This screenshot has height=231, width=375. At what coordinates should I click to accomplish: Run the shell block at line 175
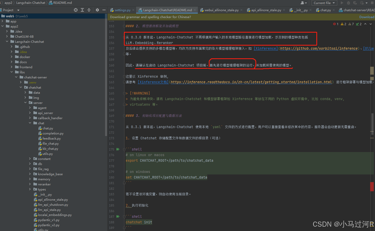pos(118,149)
